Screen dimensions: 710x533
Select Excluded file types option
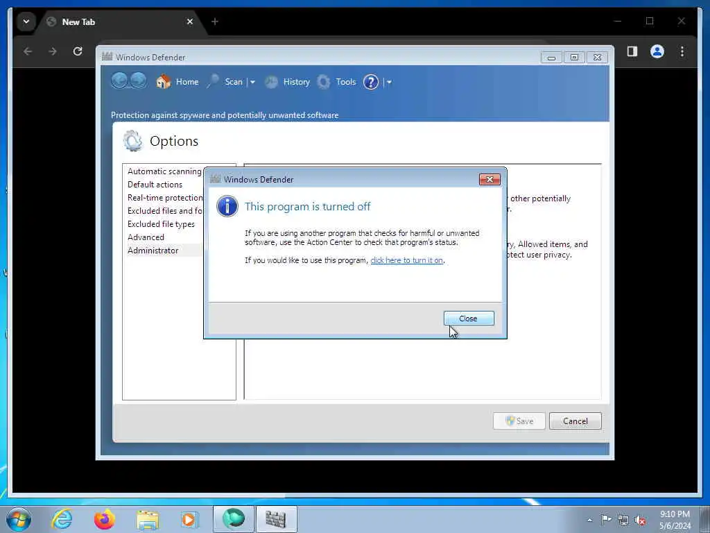(x=161, y=224)
